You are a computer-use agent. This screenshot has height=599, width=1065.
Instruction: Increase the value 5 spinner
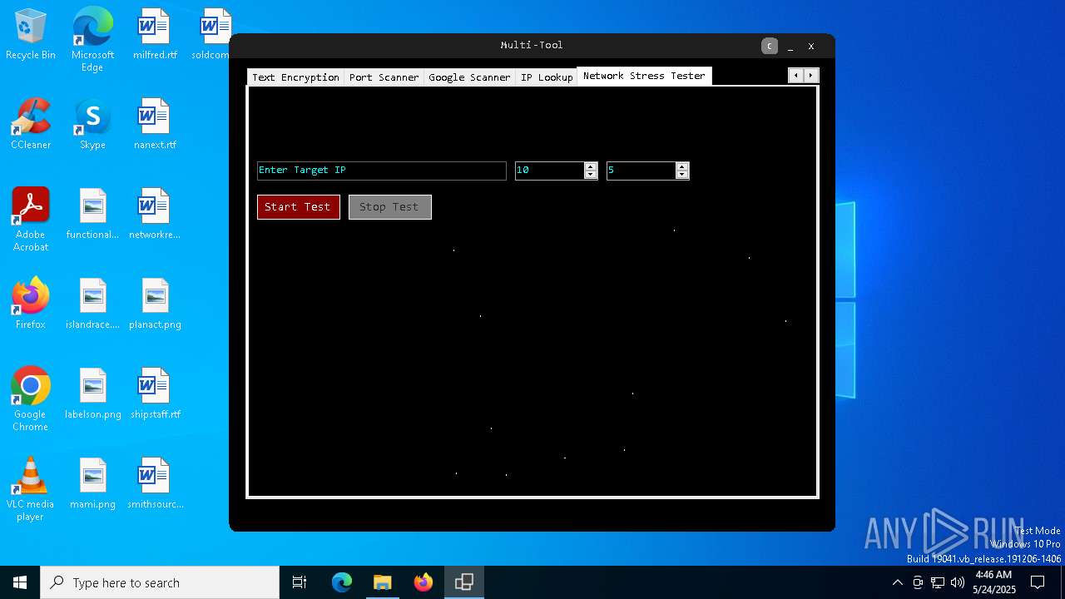(x=682, y=166)
